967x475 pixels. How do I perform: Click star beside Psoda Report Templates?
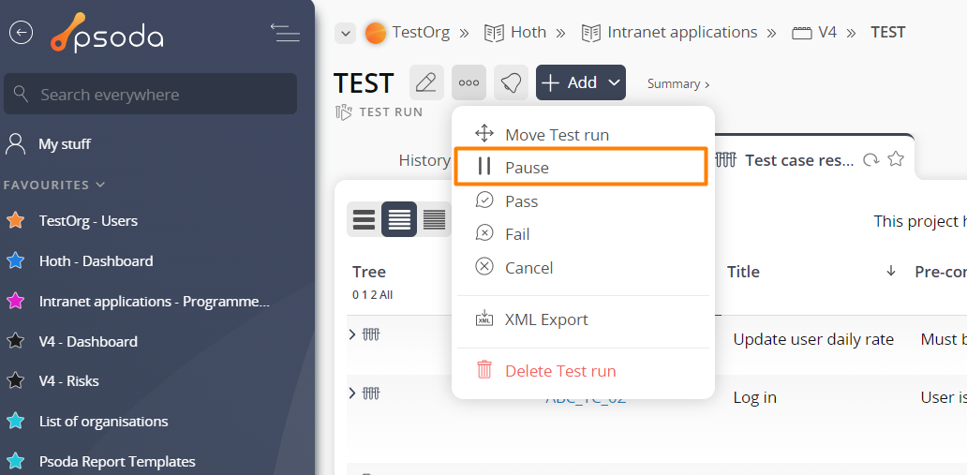click(15, 461)
